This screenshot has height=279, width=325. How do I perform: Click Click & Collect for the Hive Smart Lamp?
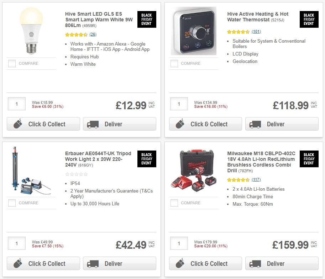click(43, 124)
